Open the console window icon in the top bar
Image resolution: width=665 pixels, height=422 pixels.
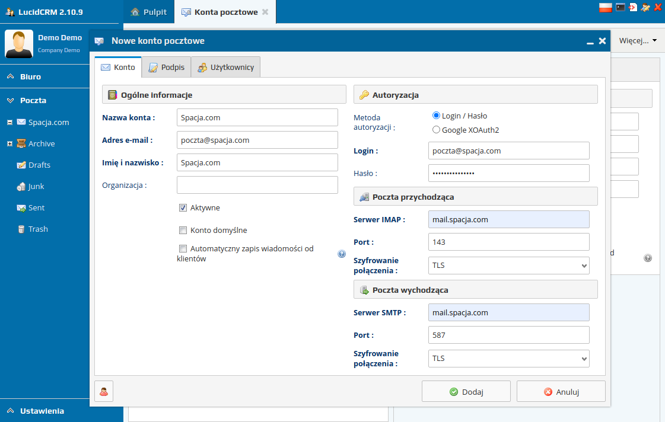pos(621,7)
